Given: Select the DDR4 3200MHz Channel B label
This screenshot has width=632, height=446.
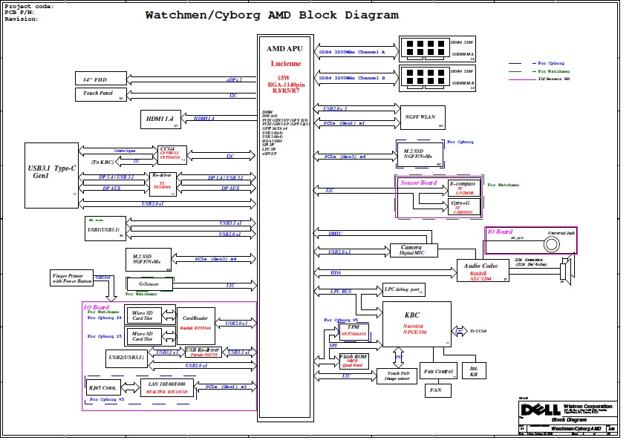Looking at the screenshot, I should coord(352,78).
